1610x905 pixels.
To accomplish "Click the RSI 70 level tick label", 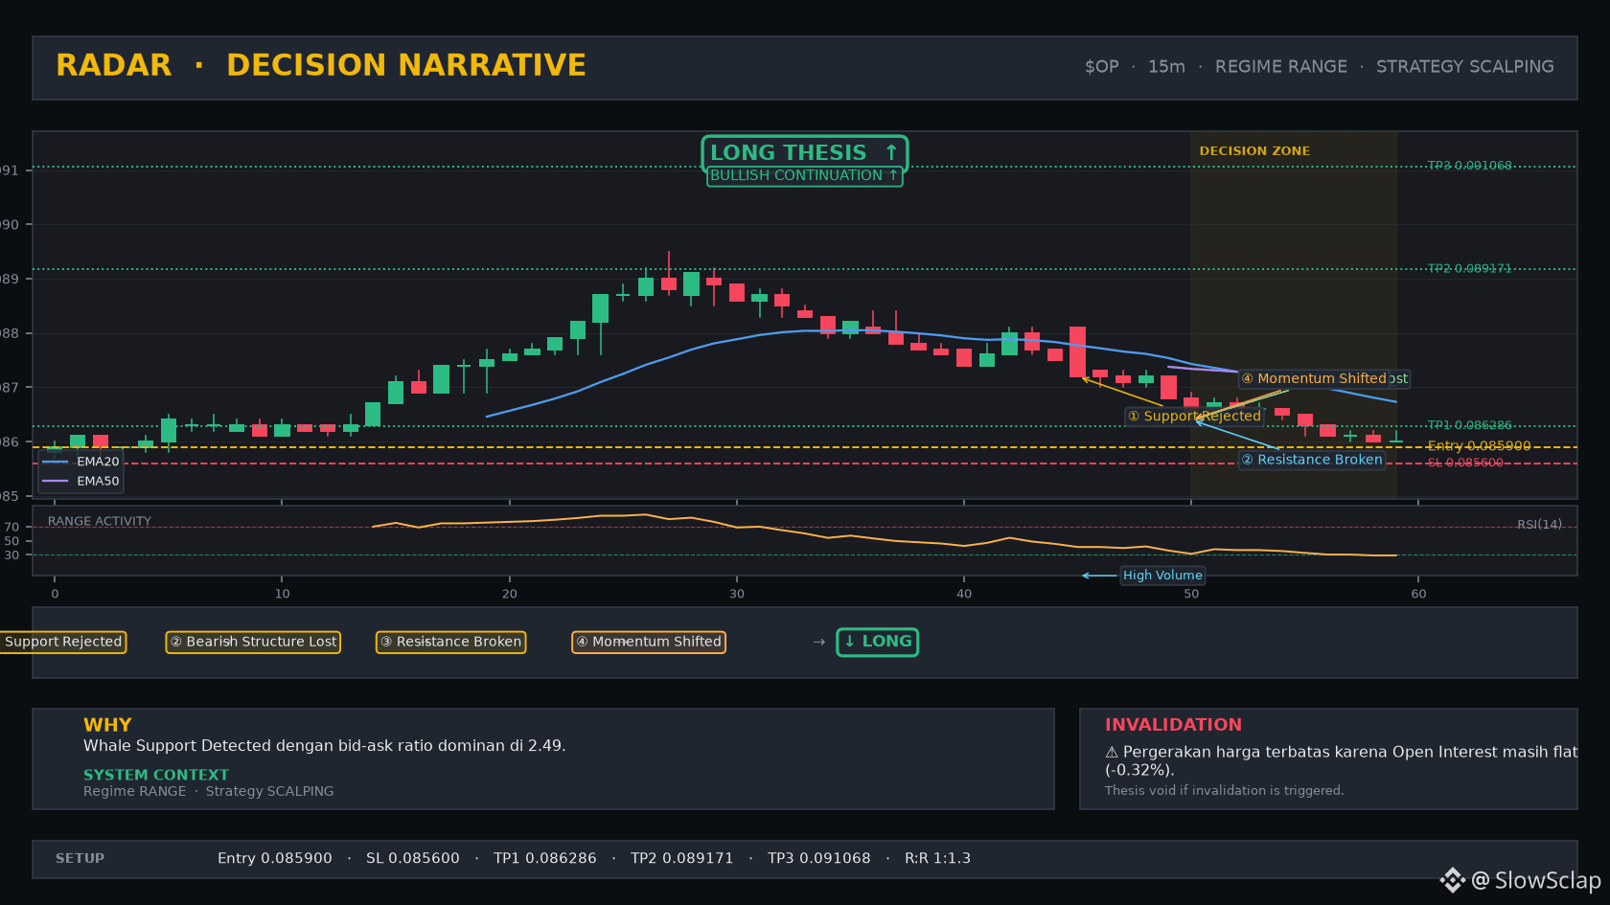I will (11, 527).
